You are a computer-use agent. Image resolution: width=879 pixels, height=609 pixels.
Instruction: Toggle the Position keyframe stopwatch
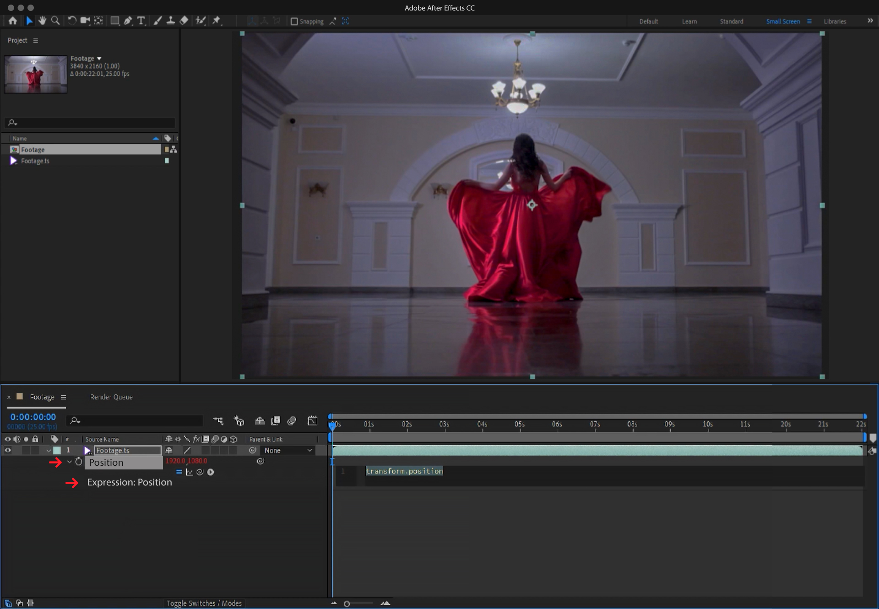pos(79,462)
